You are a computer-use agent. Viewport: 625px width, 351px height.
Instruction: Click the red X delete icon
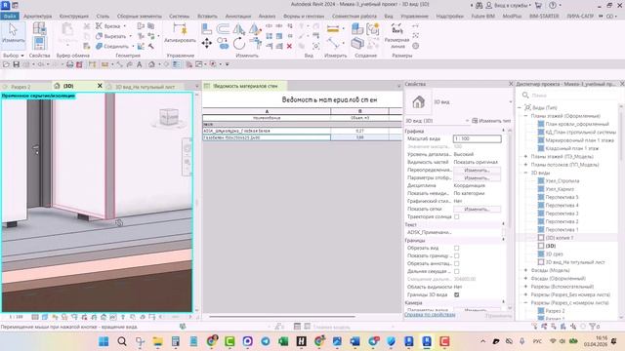[289, 46]
